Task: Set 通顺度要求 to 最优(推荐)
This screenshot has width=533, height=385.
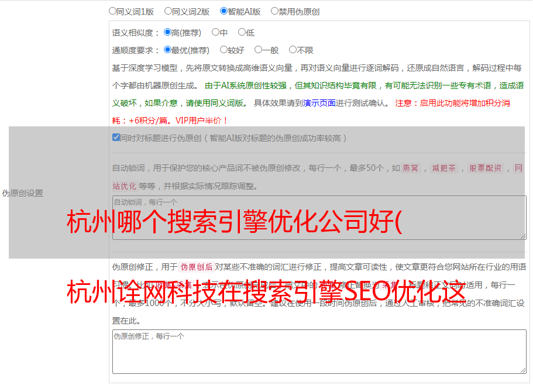Action: point(167,50)
